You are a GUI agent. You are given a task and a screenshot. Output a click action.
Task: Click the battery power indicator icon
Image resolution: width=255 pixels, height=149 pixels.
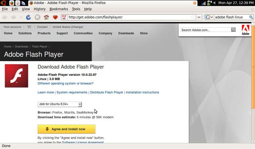pyautogui.click(x=209, y=3)
